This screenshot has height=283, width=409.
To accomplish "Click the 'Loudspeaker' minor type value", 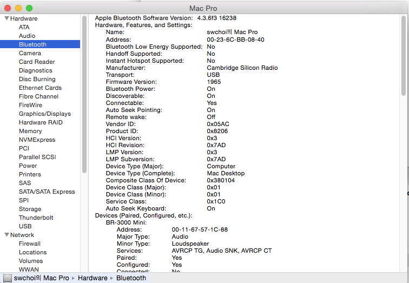I will click(190, 243).
